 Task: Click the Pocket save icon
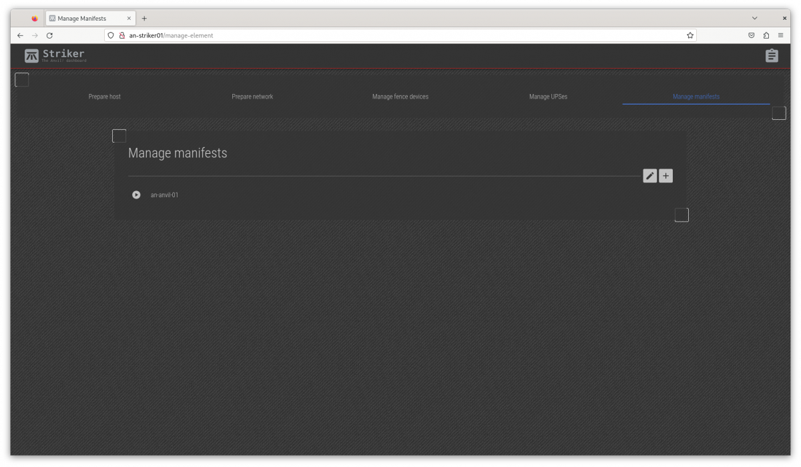(x=751, y=35)
